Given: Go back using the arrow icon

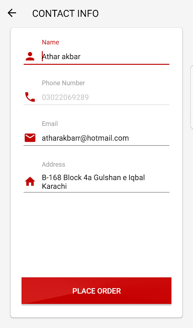Looking at the screenshot, I should point(12,13).
